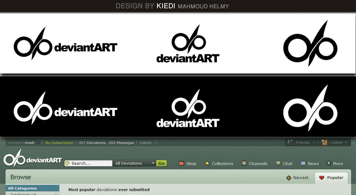Viewport: 356px width, 195px height.
Task: Open the All Deviations dropdown
Action: [134, 163]
